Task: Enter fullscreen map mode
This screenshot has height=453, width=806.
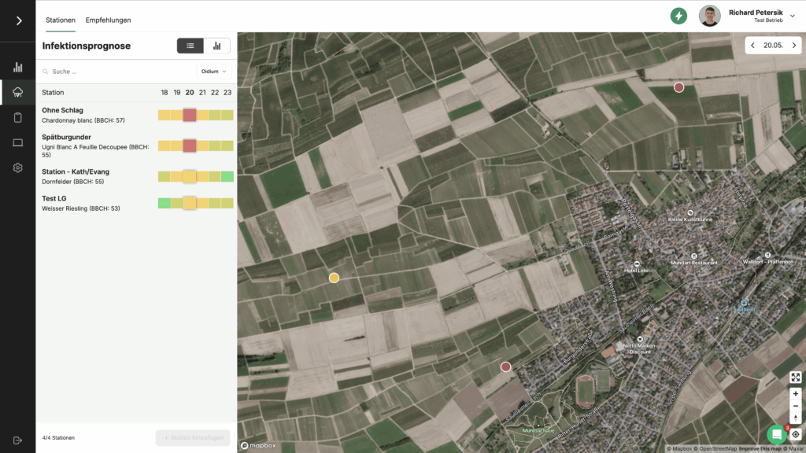Action: pyautogui.click(x=796, y=377)
